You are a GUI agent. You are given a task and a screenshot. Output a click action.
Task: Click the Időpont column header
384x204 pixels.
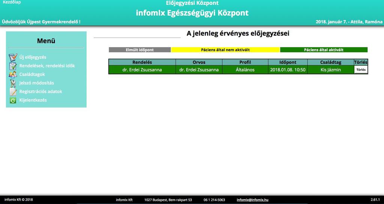[x=288, y=62]
